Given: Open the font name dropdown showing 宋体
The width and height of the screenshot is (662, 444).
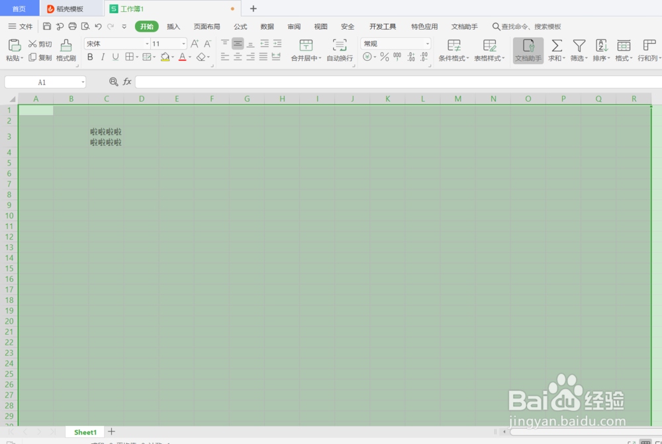Looking at the screenshot, I should pos(117,43).
